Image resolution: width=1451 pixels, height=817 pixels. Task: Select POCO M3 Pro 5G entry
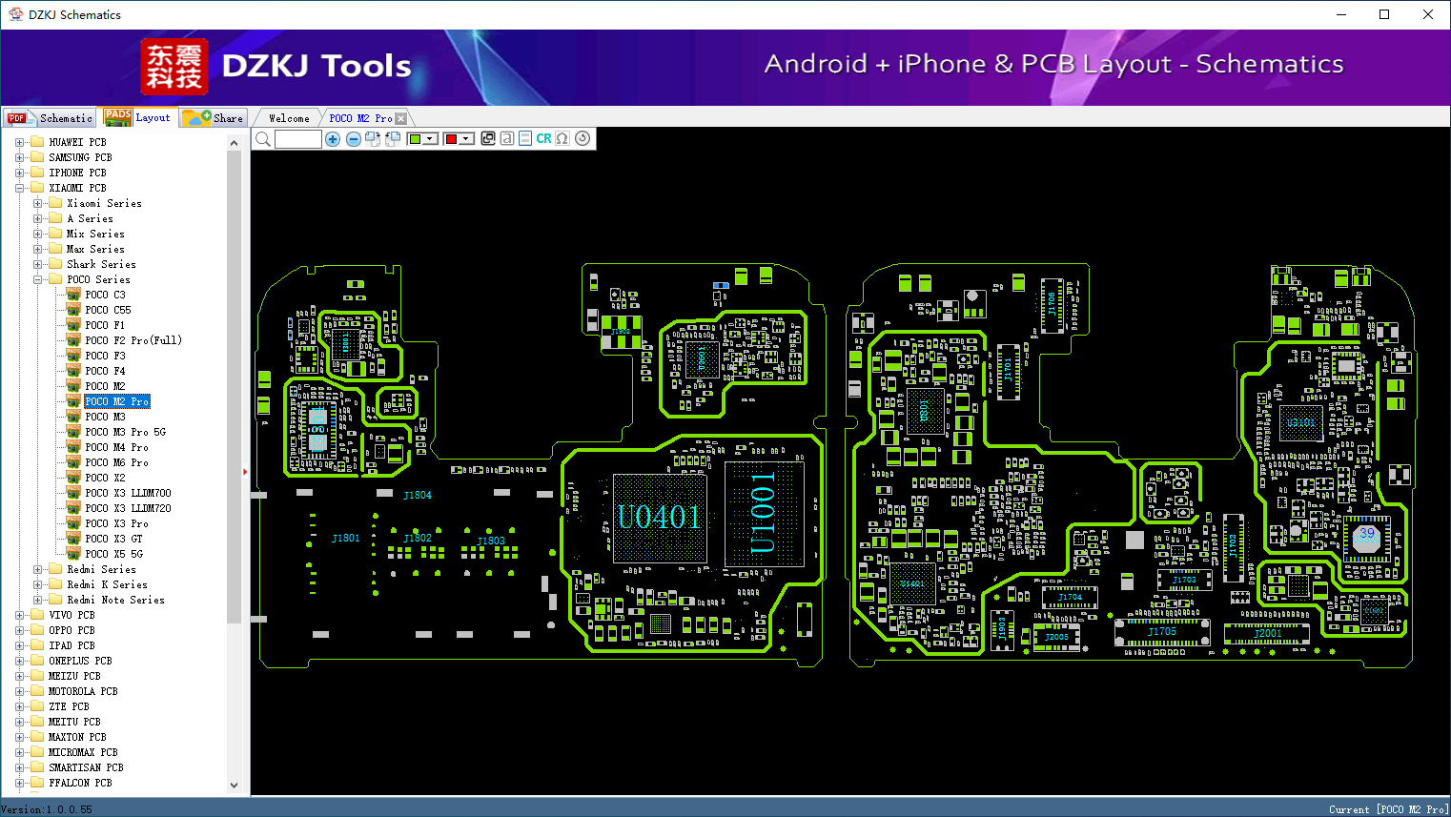tap(125, 432)
